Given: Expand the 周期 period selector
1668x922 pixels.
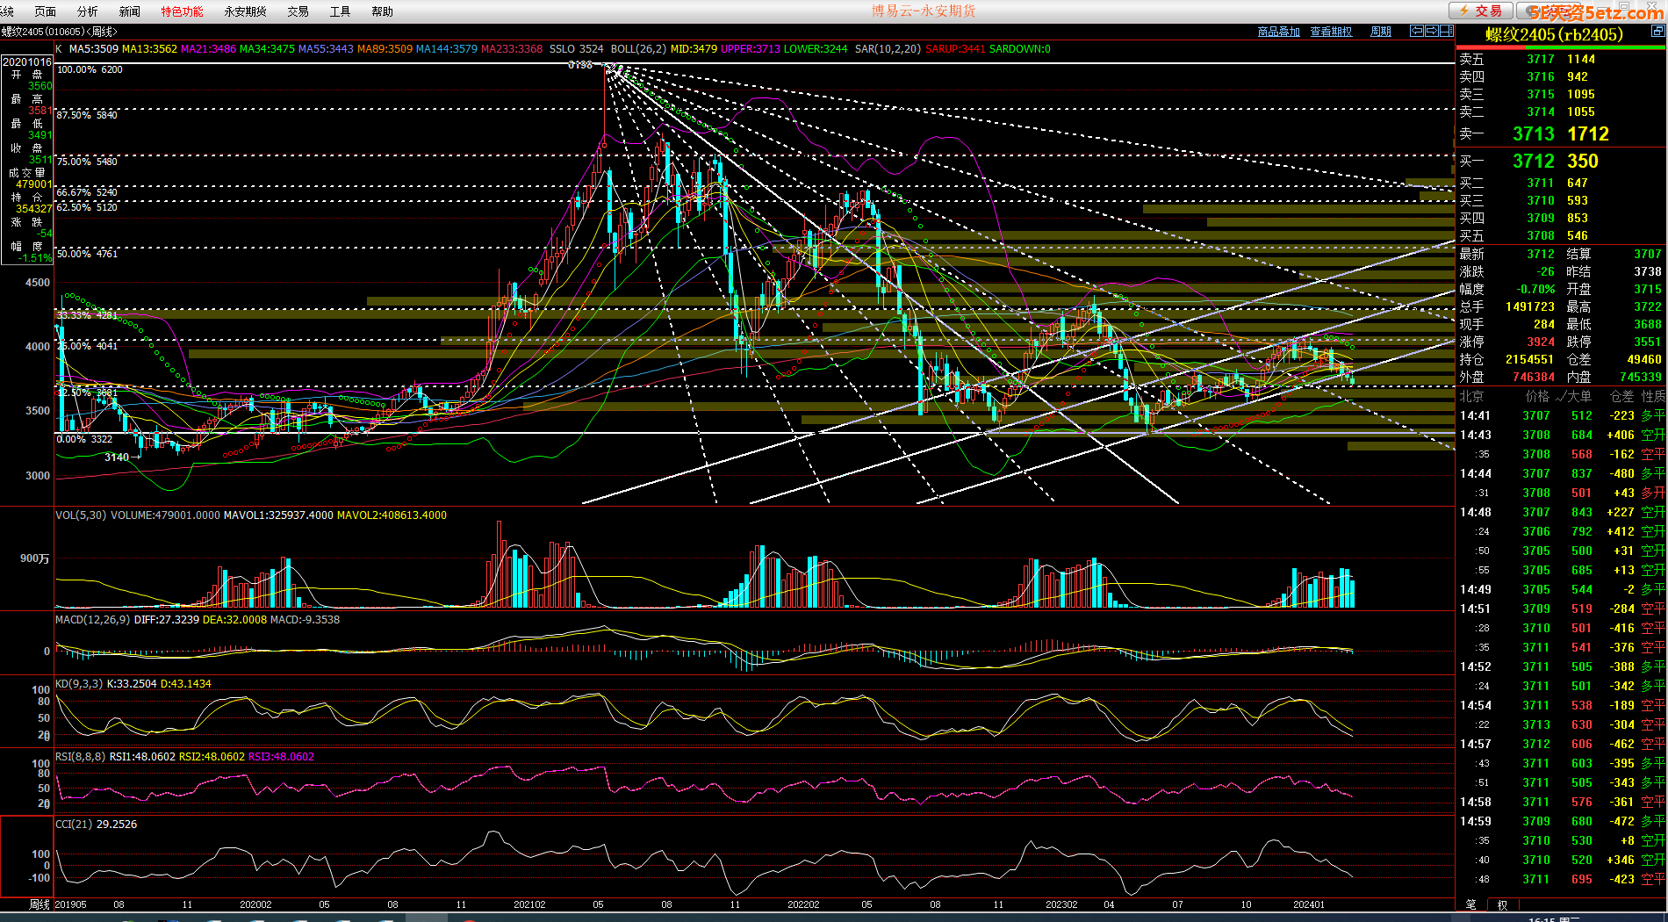Looking at the screenshot, I should click(1381, 32).
